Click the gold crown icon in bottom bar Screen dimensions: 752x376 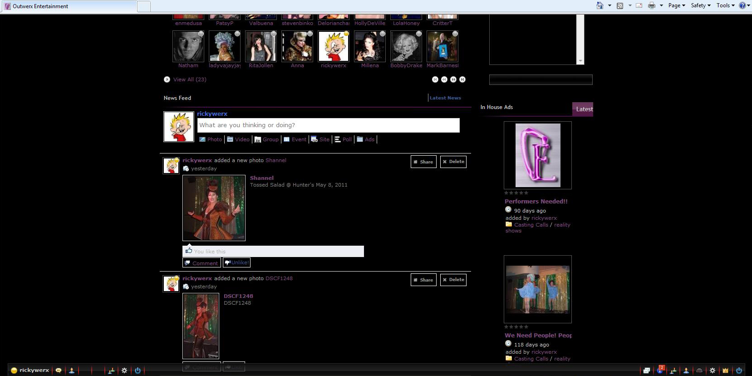(725, 371)
